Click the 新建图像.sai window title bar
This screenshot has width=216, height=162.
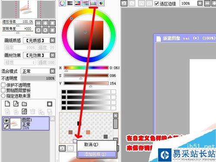[x=185, y=38]
